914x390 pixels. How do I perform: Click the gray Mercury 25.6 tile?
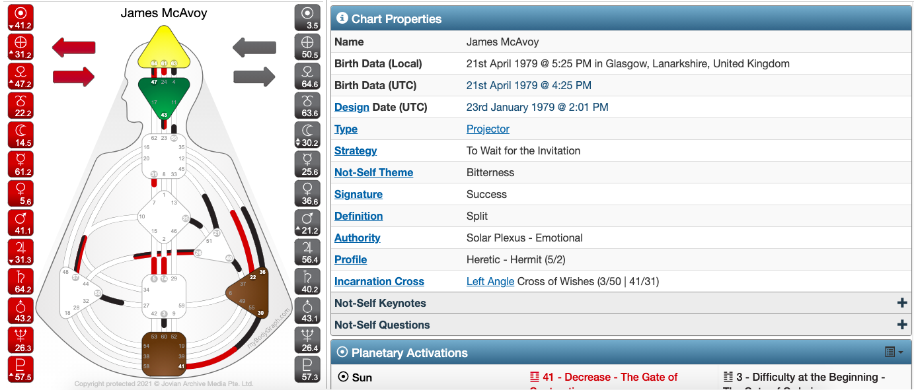[x=307, y=164]
